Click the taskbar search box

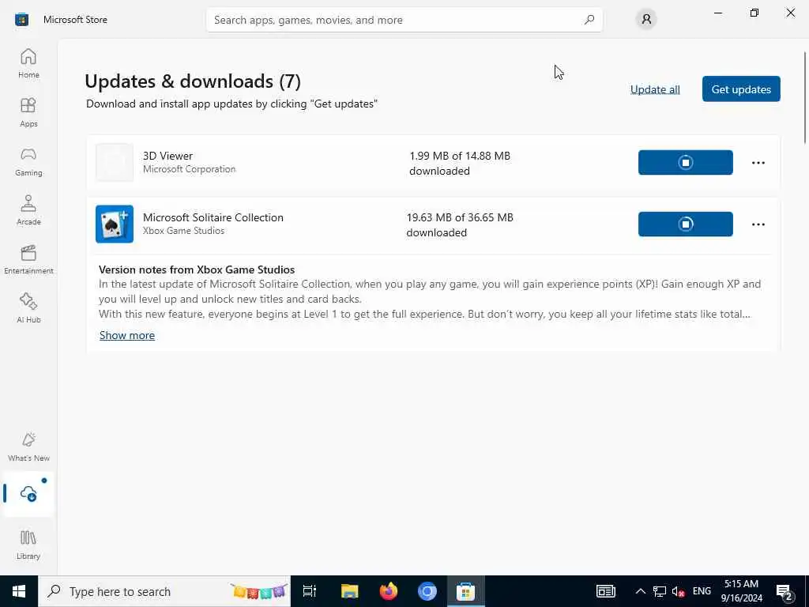(x=164, y=591)
